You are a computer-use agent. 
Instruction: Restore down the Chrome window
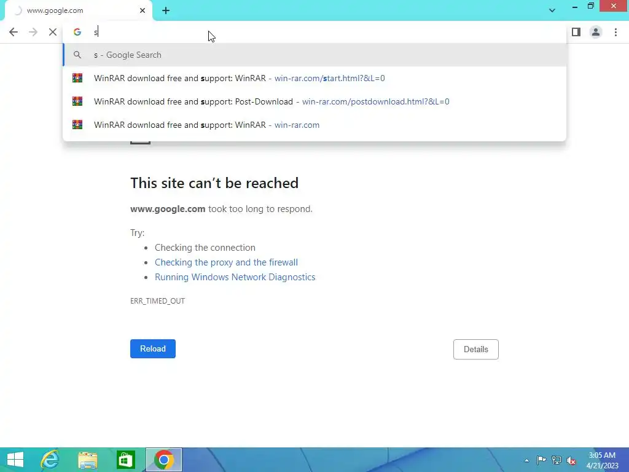tap(590, 6)
